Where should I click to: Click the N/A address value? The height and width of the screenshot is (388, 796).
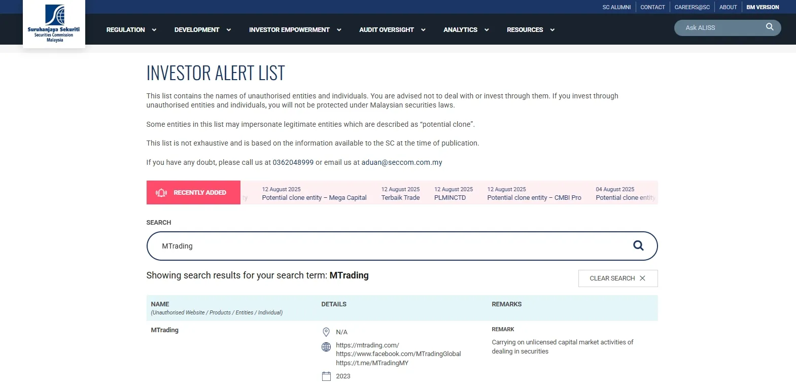click(x=341, y=332)
